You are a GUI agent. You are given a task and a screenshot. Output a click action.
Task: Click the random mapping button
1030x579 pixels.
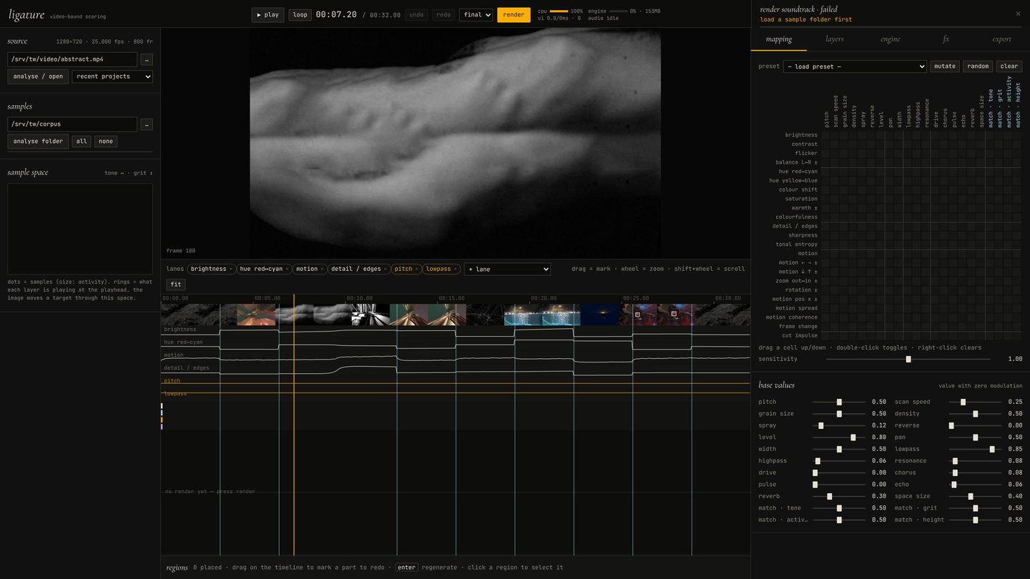click(x=978, y=66)
